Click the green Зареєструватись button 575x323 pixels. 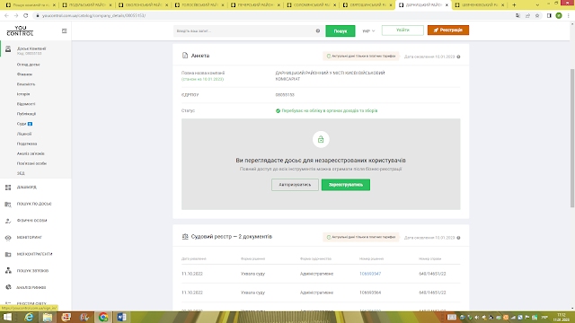pos(346,185)
